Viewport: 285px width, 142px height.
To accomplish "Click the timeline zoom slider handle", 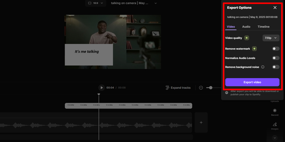I will (x=211, y=88).
